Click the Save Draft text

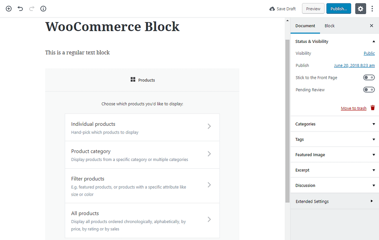[286, 9]
